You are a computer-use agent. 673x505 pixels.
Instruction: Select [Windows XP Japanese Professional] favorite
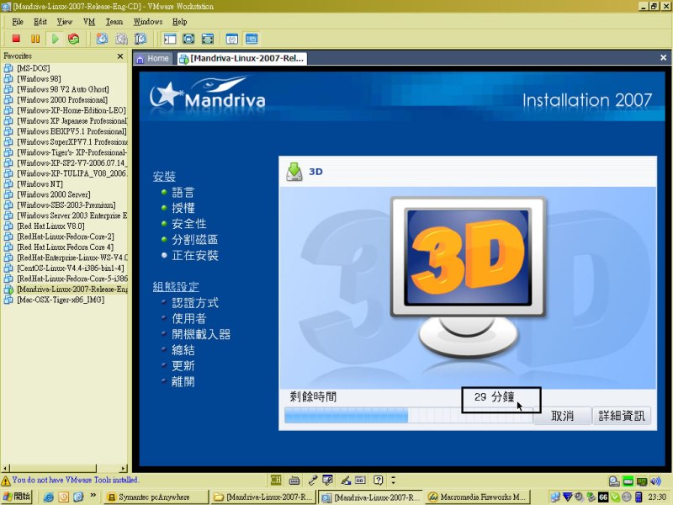pos(72,120)
